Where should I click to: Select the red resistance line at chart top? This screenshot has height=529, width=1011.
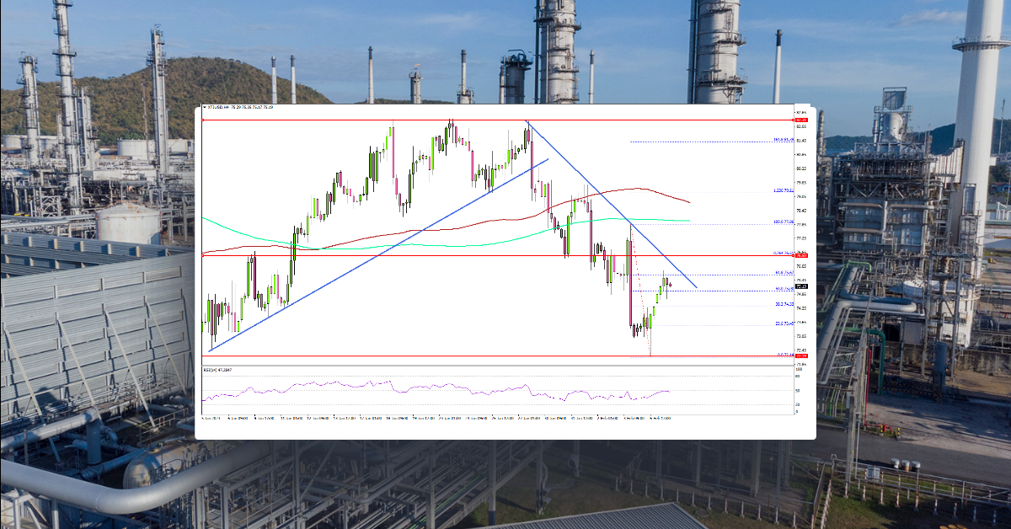pyautogui.click(x=463, y=120)
